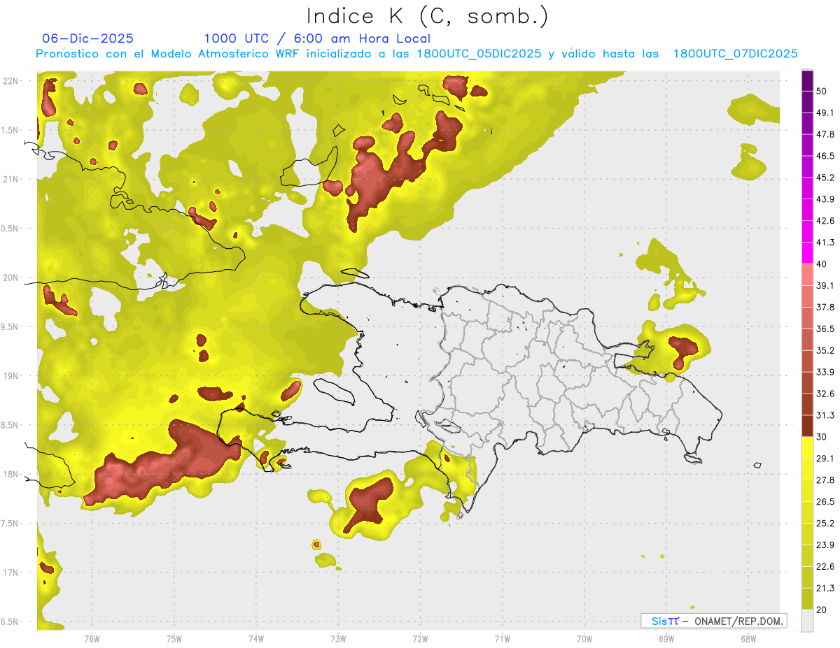
Task: Click the colorbar value '42.6'
Action: pos(825,221)
